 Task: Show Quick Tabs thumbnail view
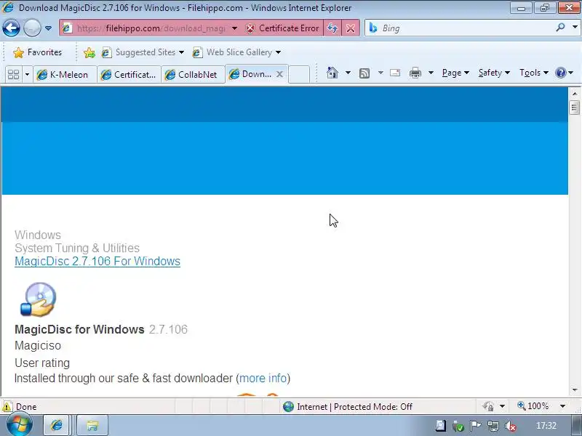[x=14, y=75]
